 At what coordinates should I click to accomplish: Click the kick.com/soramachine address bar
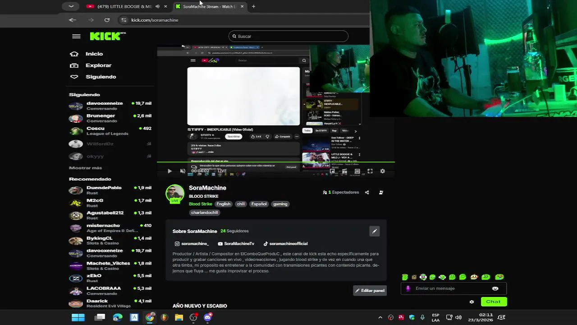(155, 20)
